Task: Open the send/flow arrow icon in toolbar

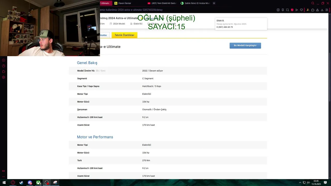Action: 297,10
